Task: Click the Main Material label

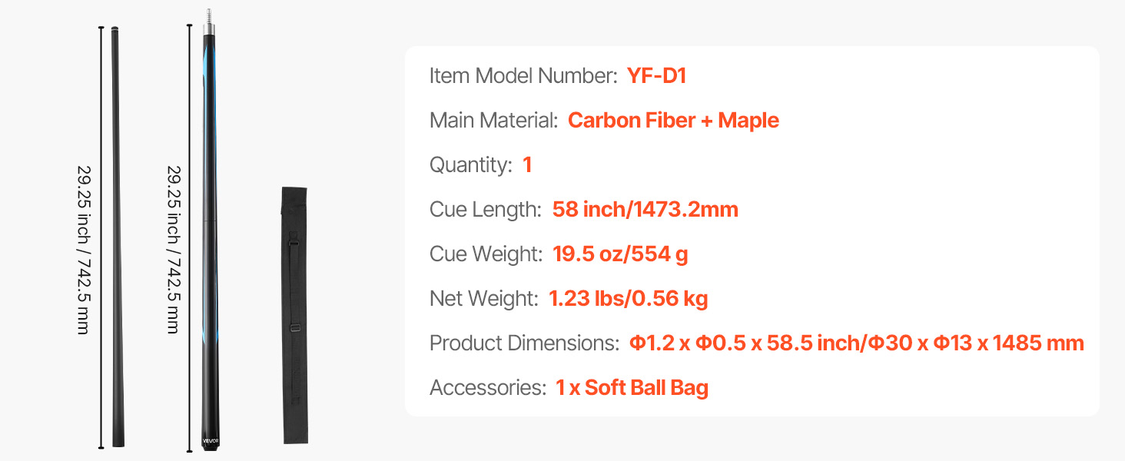Action: point(493,121)
